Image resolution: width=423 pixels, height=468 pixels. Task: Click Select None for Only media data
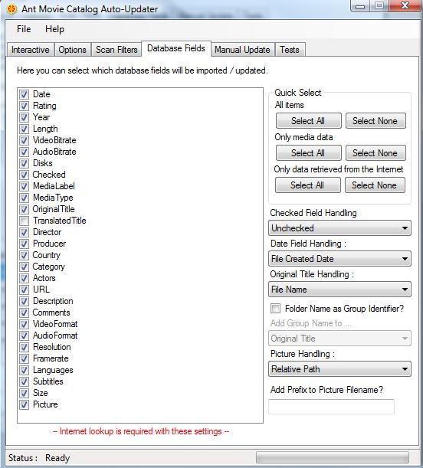coord(375,153)
